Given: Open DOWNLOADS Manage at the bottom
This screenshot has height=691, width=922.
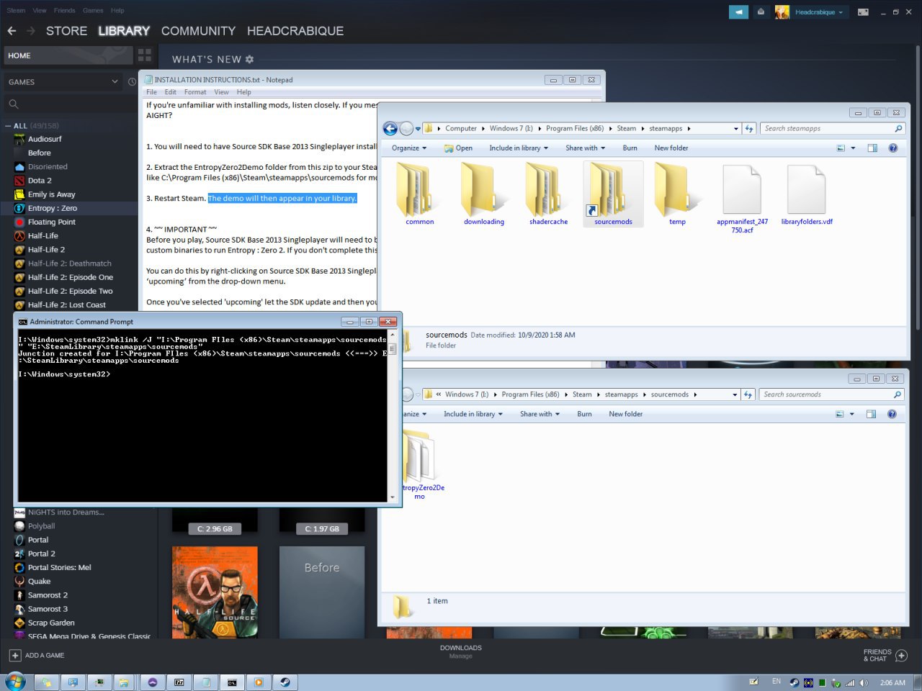Looking at the screenshot, I should coord(461,652).
